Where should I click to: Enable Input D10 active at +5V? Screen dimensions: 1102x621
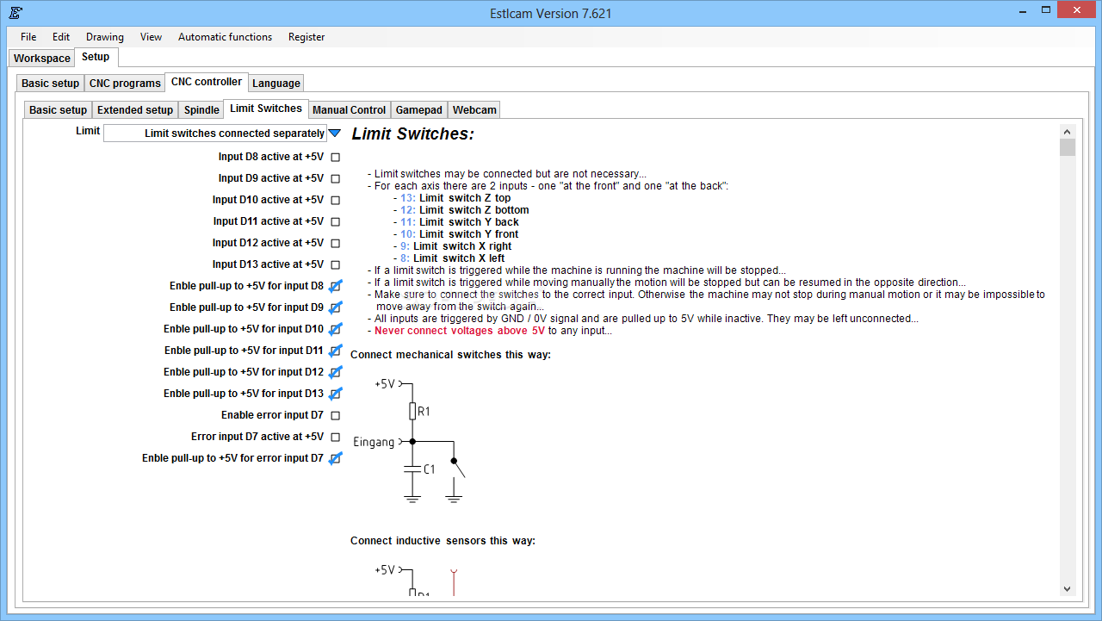[x=336, y=201]
